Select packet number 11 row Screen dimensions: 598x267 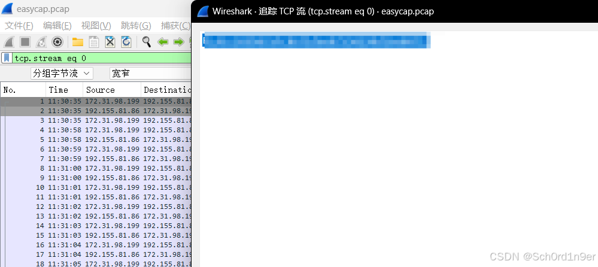coord(96,197)
